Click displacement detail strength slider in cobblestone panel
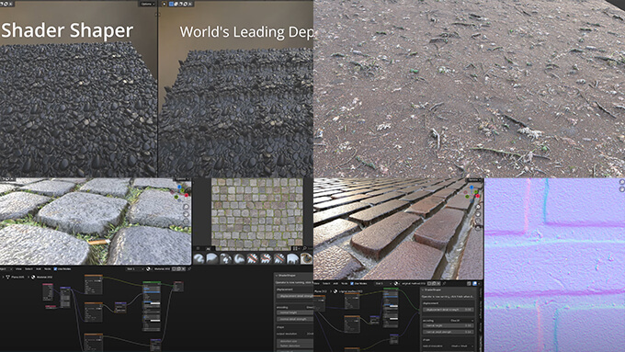The image size is (625, 352). (x=295, y=296)
